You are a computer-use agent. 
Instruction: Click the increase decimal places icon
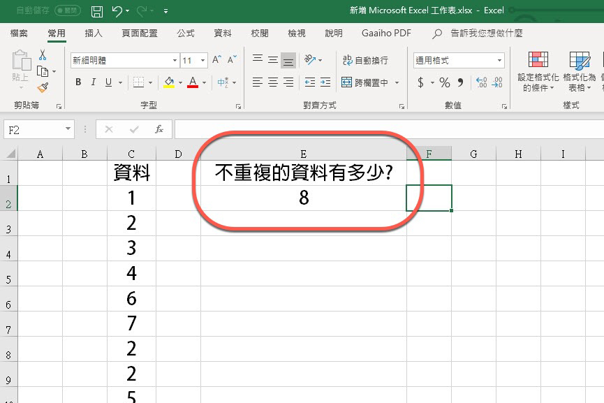click(x=480, y=83)
